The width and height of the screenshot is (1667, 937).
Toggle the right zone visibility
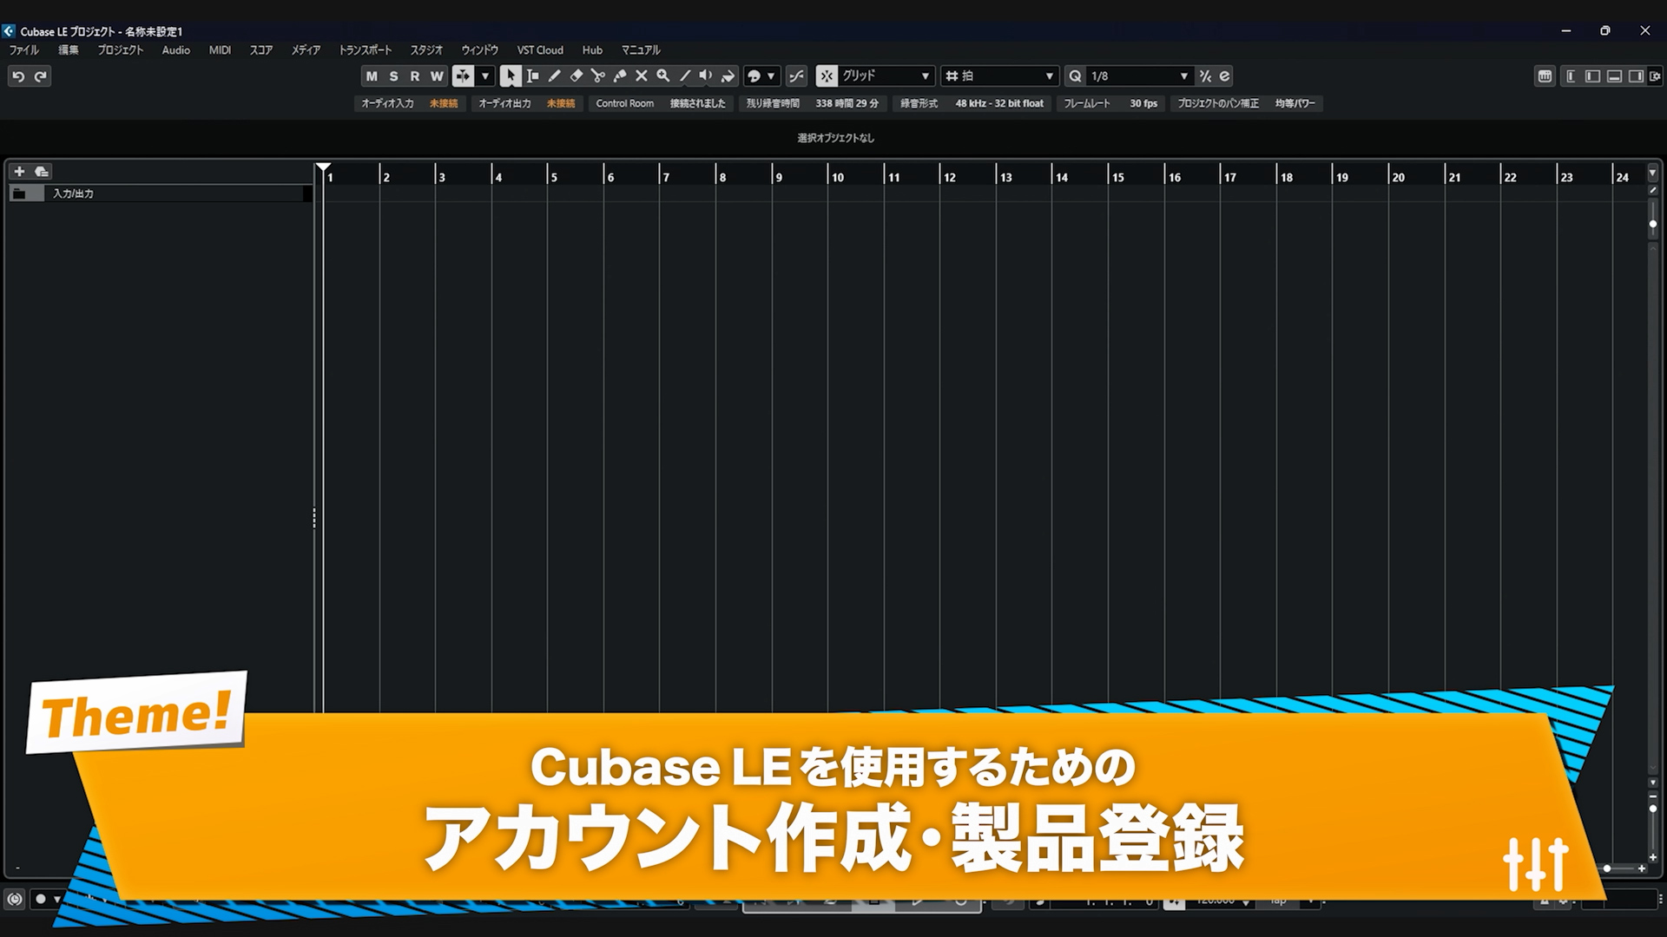click(1636, 76)
